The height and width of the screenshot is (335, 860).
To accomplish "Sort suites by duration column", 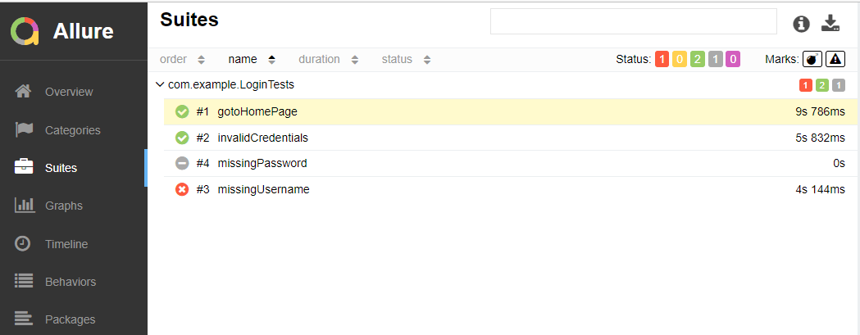I will [x=328, y=59].
